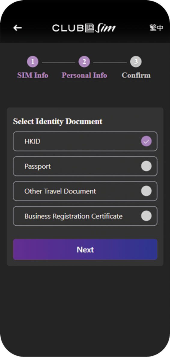Select step 1 circle icon
The height and width of the screenshot is (357, 170).
tap(33, 62)
